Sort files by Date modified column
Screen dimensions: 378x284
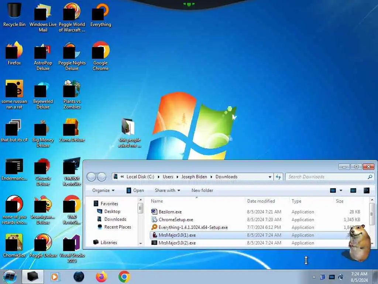(x=261, y=201)
